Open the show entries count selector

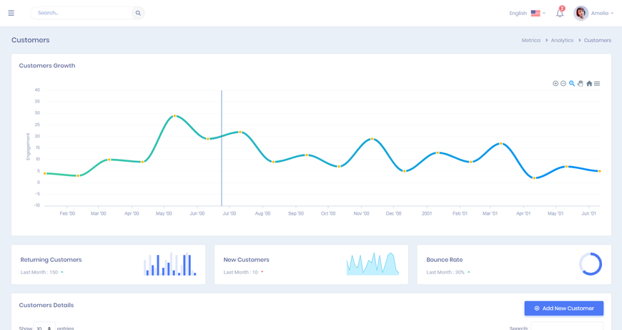(44, 327)
